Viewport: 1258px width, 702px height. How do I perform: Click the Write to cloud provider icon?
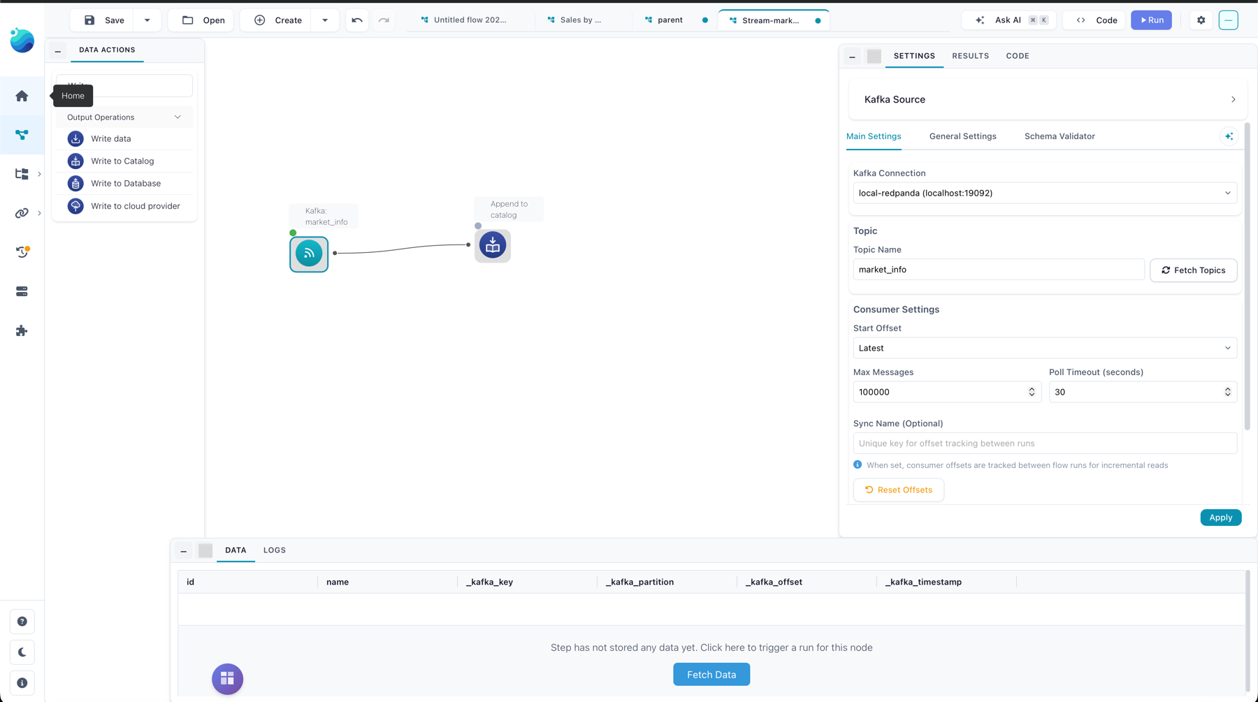[x=75, y=206]
